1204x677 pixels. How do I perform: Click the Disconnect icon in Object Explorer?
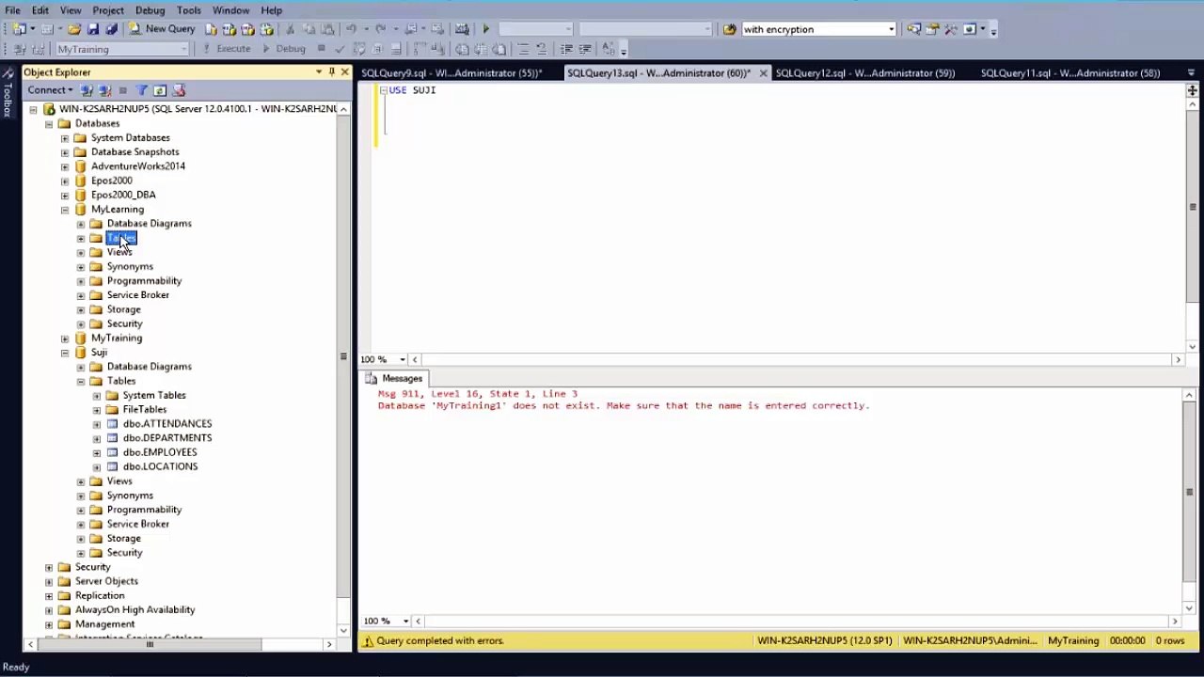point(104,90)
